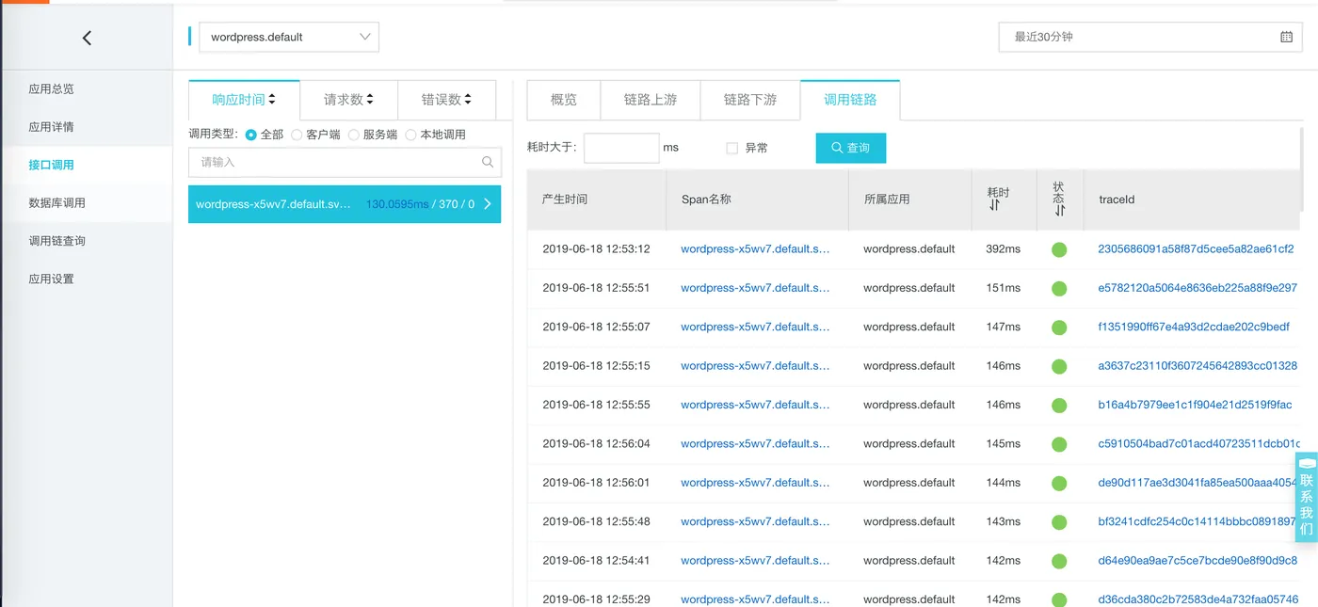Click the green status dot for the 151ms row
This screenshot has height=607, width=1318.
[1059, 288]
